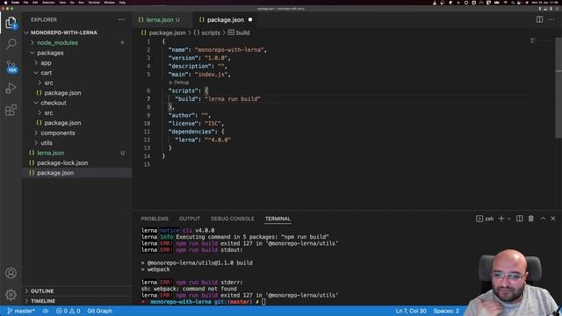This screenshot has height=316, width=562.
Task: Select the zsh terminal shell indicator
Action: (485, 219)
